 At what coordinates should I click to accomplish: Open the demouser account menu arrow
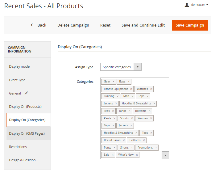click(x=207, y=5)
